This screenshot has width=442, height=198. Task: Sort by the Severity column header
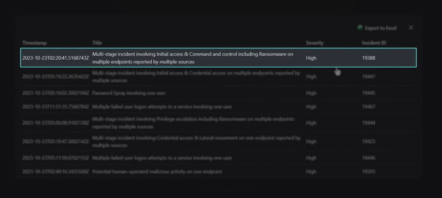click(x=315, y=43)
